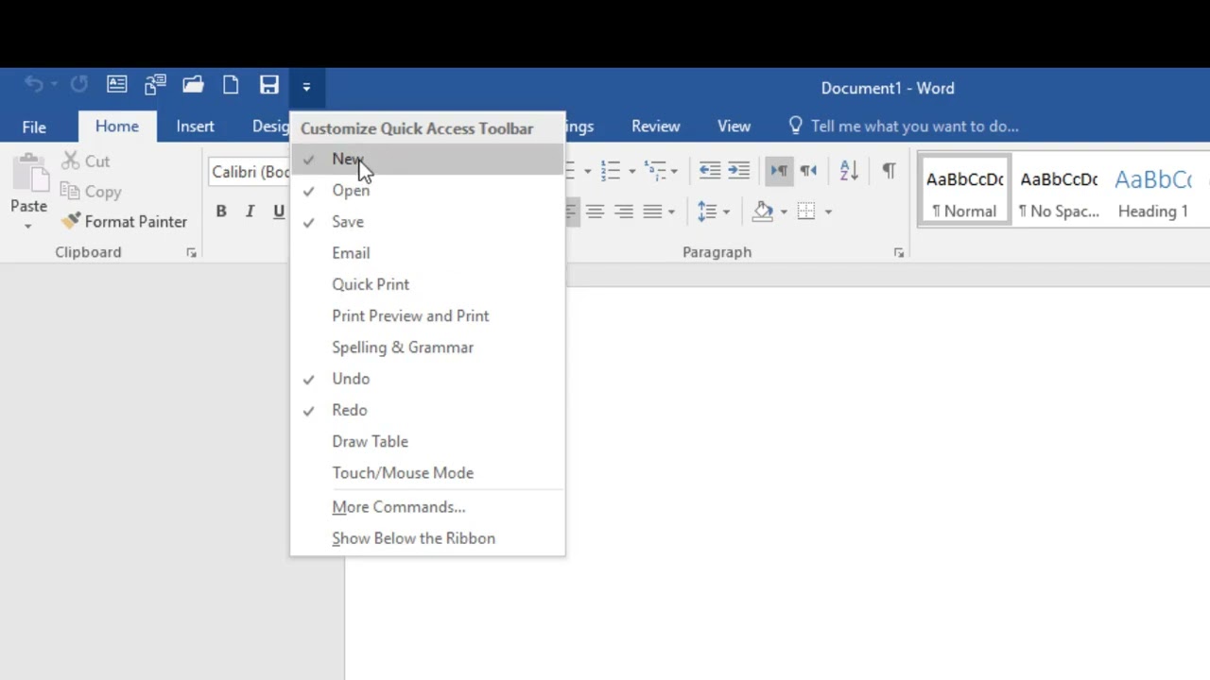Uncheck Open in the customize menu

427,191
